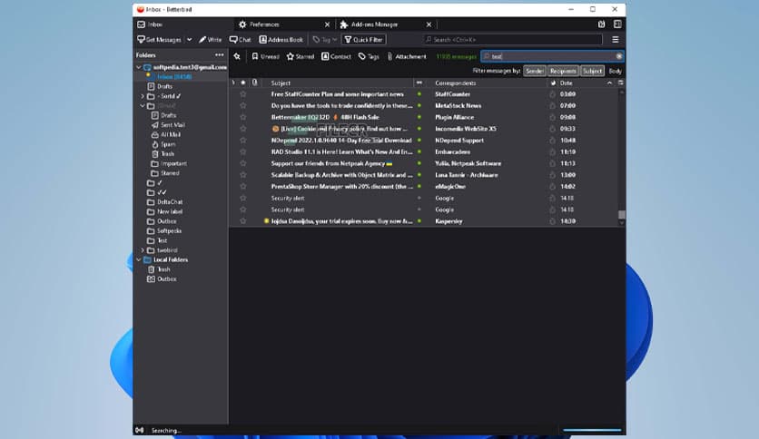Image resolution: width=759 pixels, height=439 pixels.
Task: Open the Outbox under Local Folders
Action: coord(166,279)
